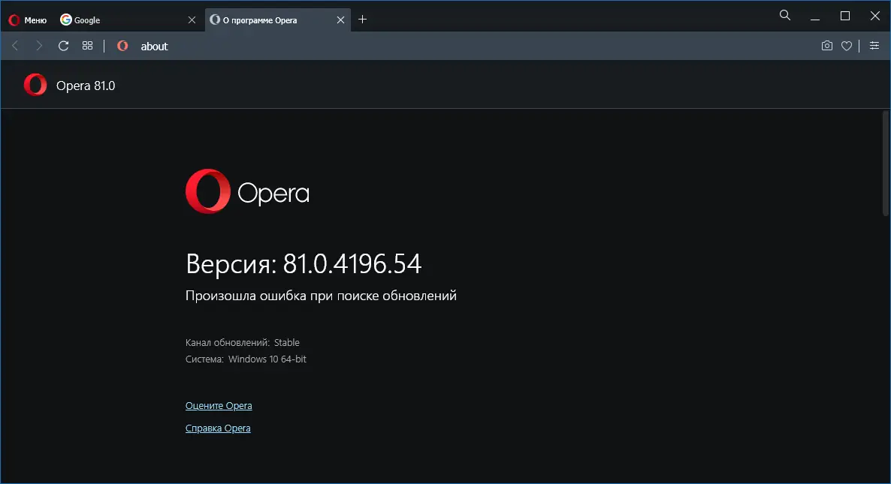The width and height of the screenshot is (891, 484).
Task: Click the heart icon to save page
Action: pyautogui.click(x=847, y=46)
